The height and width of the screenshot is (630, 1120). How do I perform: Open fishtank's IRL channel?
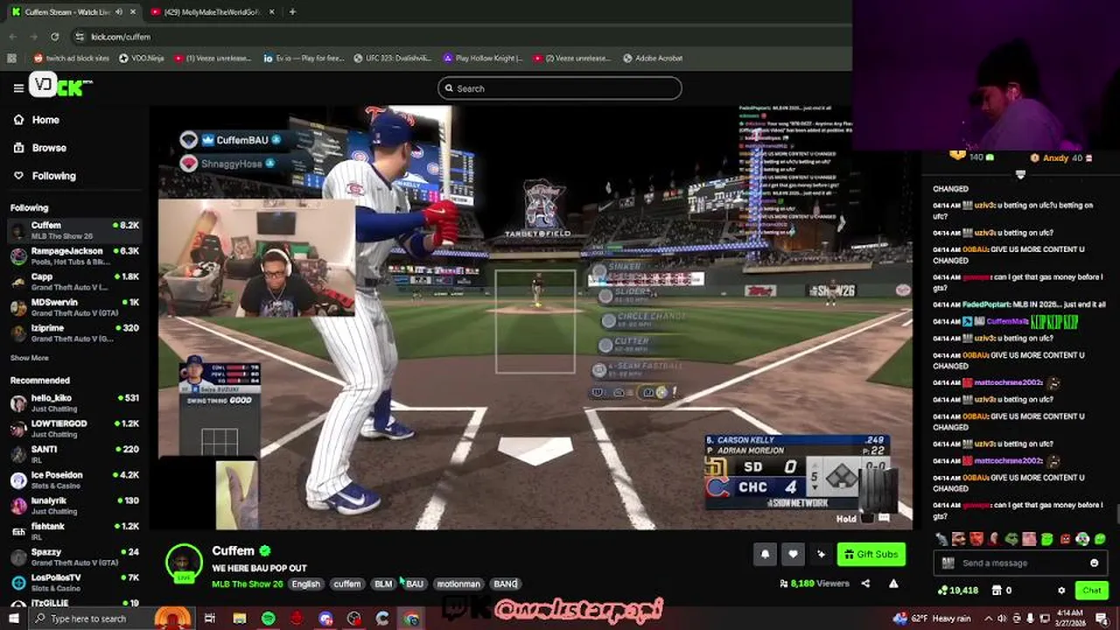point(74,531)
